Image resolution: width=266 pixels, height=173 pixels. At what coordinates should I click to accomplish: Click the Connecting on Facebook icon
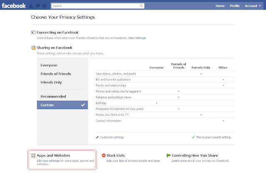pos(33,32)
